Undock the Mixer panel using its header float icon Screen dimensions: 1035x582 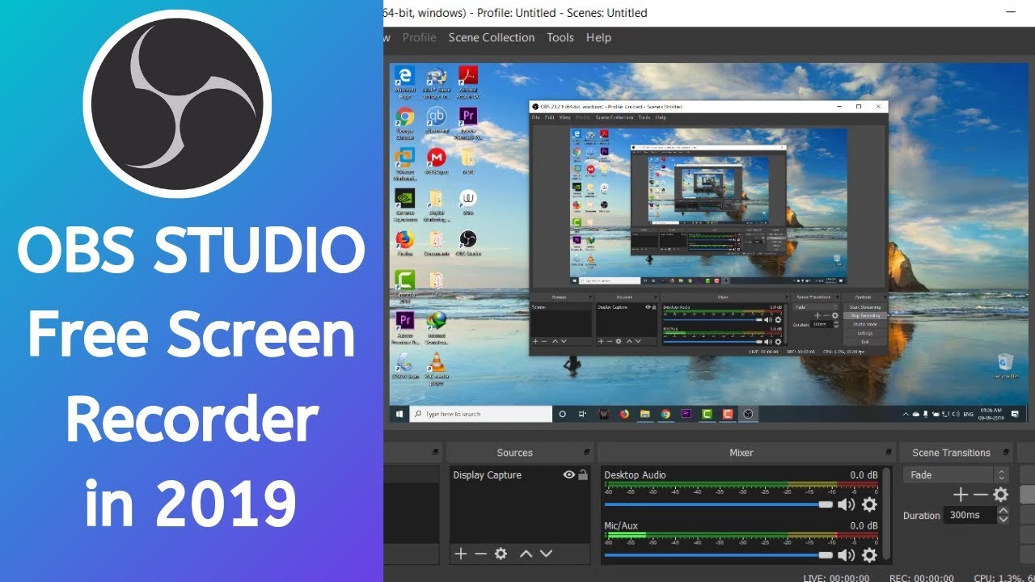pyautogui.click(x=889, y=453)
